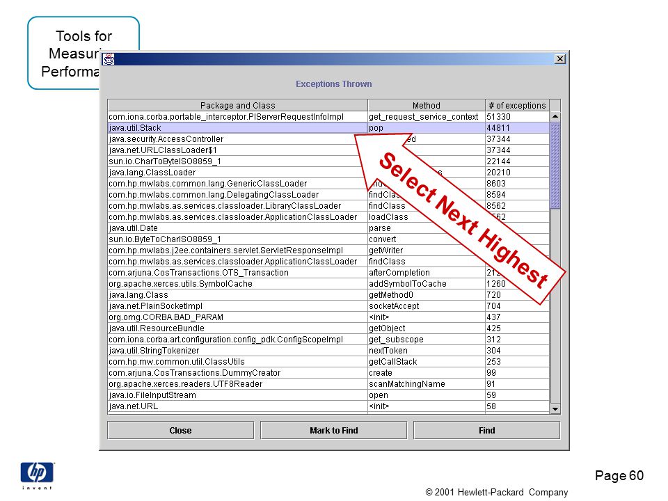Click the get_request_service_context method cell
The height and width of the screenshot is (501, 668).
(427, 117)
